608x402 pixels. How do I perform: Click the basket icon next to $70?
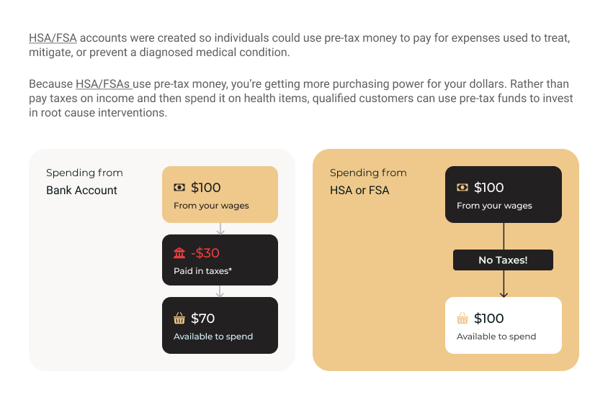[x=179, y=319]
